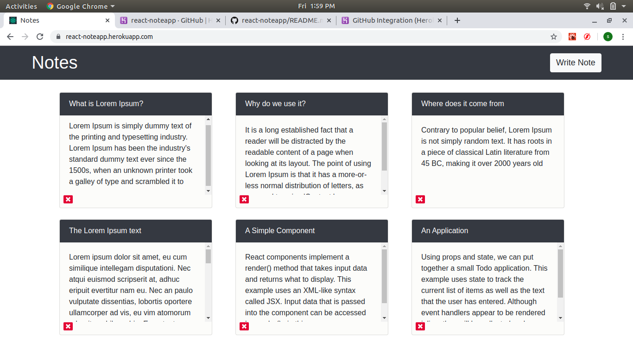Expand the system menu arrow in top bar
The image size is (633, 356).
tap(624, 6)
